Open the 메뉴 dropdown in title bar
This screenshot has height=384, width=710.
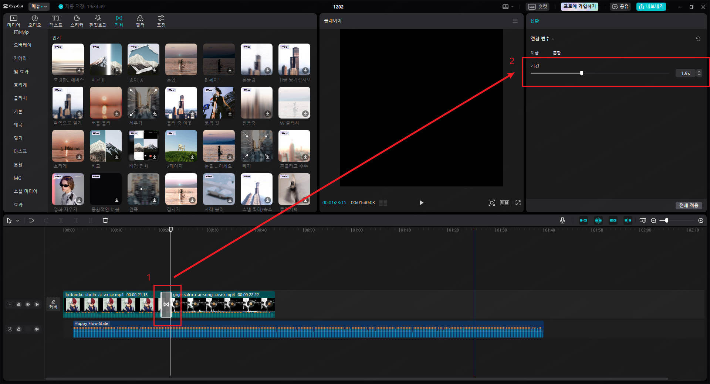coord(39,6)
